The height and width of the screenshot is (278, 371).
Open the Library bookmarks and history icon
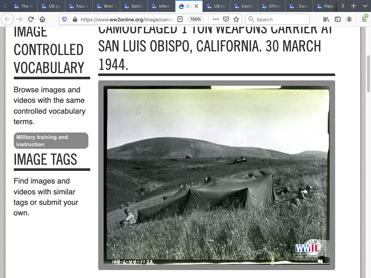click(326, 19)
